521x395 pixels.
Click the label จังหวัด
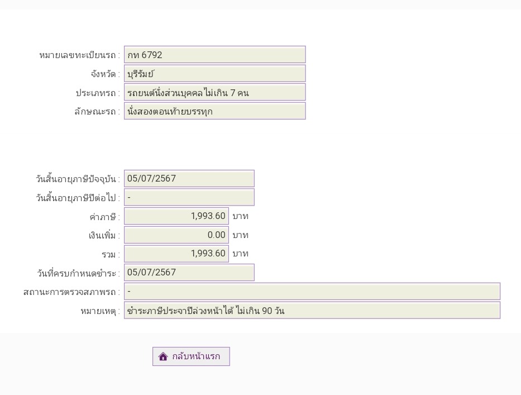tap(106, 74)
